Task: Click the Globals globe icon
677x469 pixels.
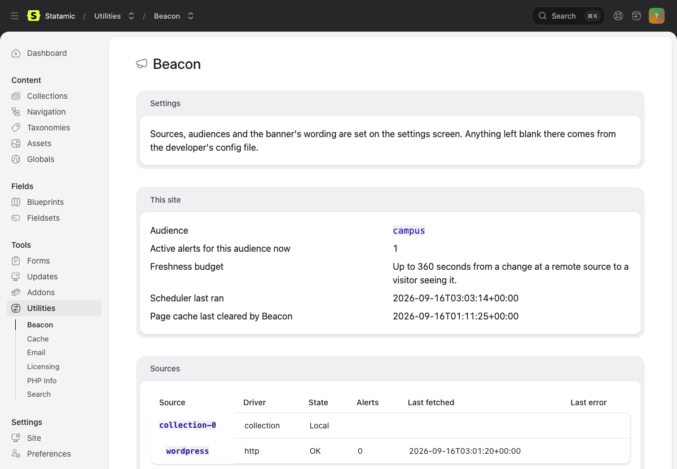Action: tap(16, 159)
